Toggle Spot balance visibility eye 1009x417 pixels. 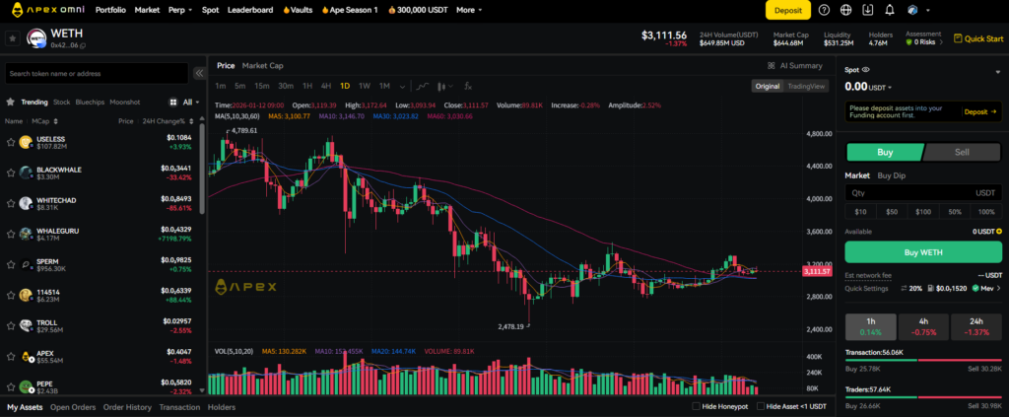click(x=866, y=70)
